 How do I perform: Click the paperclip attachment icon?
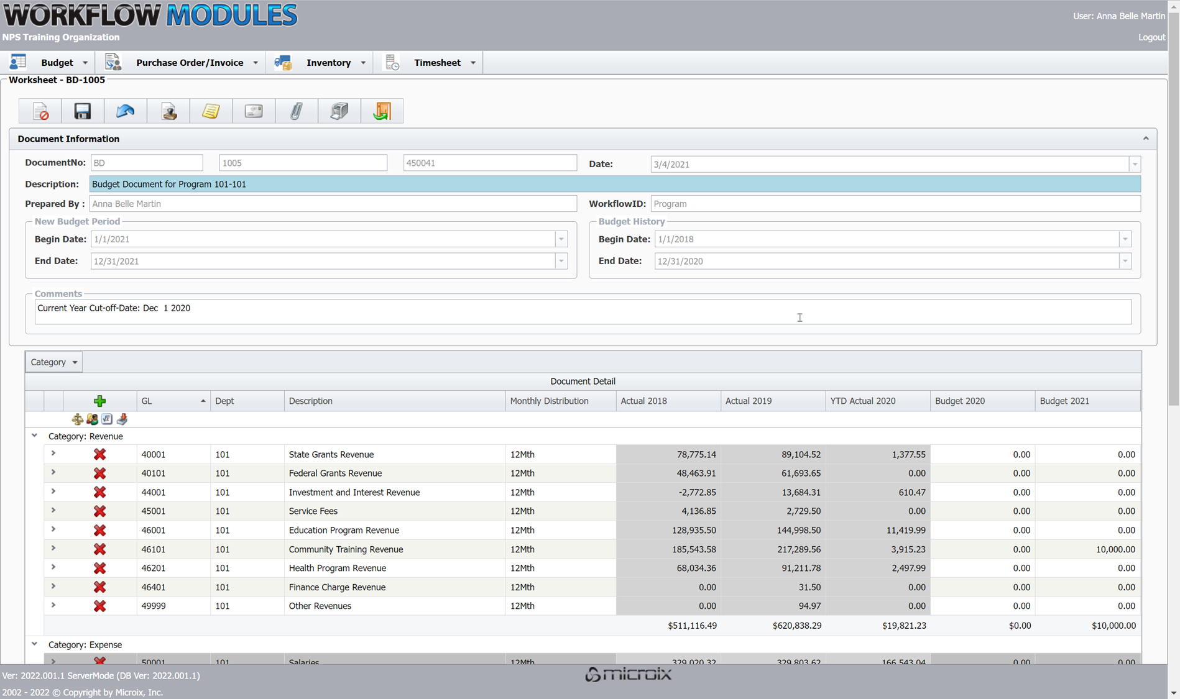(x=296, y=111)
